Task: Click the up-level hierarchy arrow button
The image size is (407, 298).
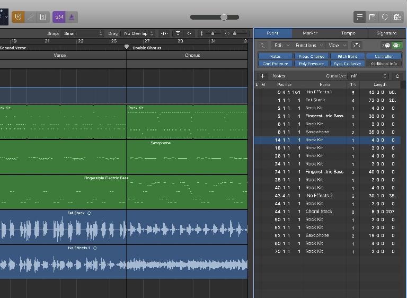Action: point(263,46)
